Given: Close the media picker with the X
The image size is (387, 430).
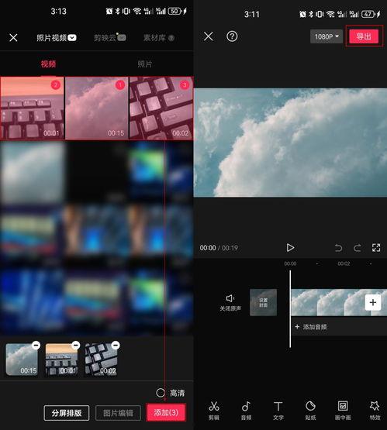Looking at the screenshot, I should click(x=13, y=37).
